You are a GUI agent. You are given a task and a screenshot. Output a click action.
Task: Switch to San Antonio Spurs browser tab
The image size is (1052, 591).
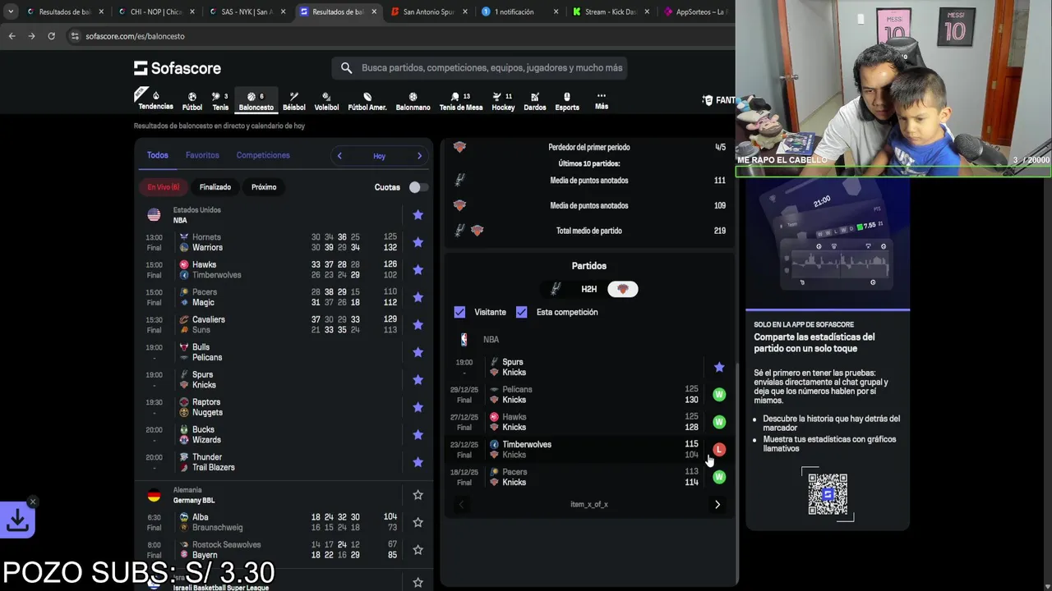[x=428, y=11]
